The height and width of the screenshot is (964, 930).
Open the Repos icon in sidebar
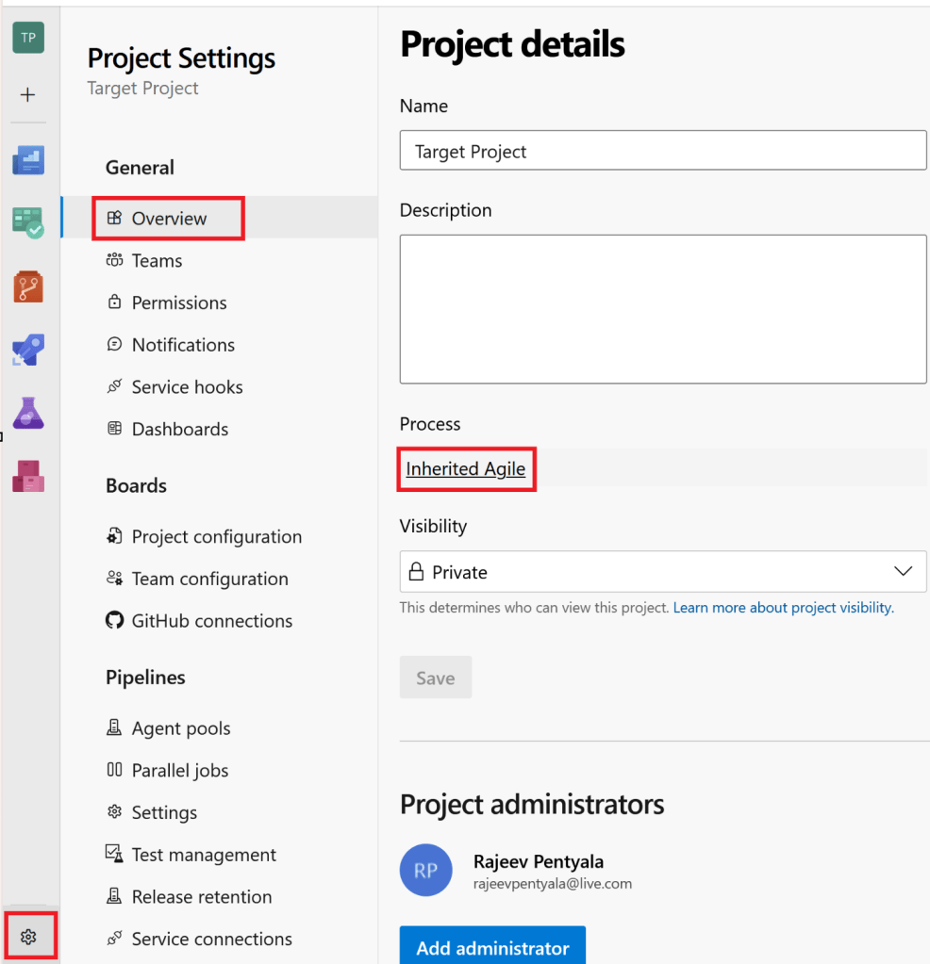(x=27, y=286)
